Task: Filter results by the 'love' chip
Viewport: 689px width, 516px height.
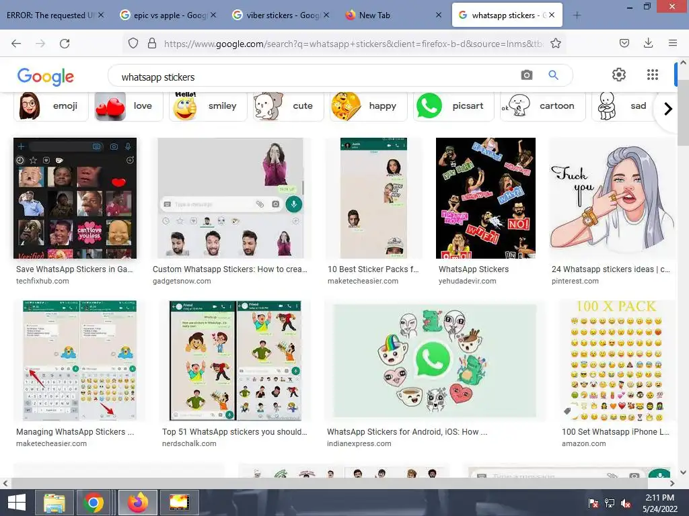Action: point(129,105)
